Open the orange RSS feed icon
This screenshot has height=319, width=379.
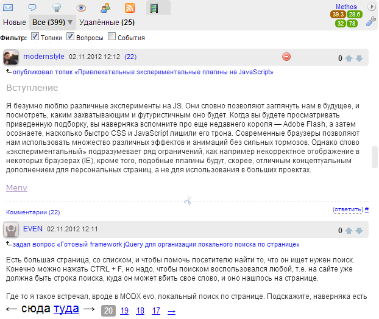tap(130, 8)
